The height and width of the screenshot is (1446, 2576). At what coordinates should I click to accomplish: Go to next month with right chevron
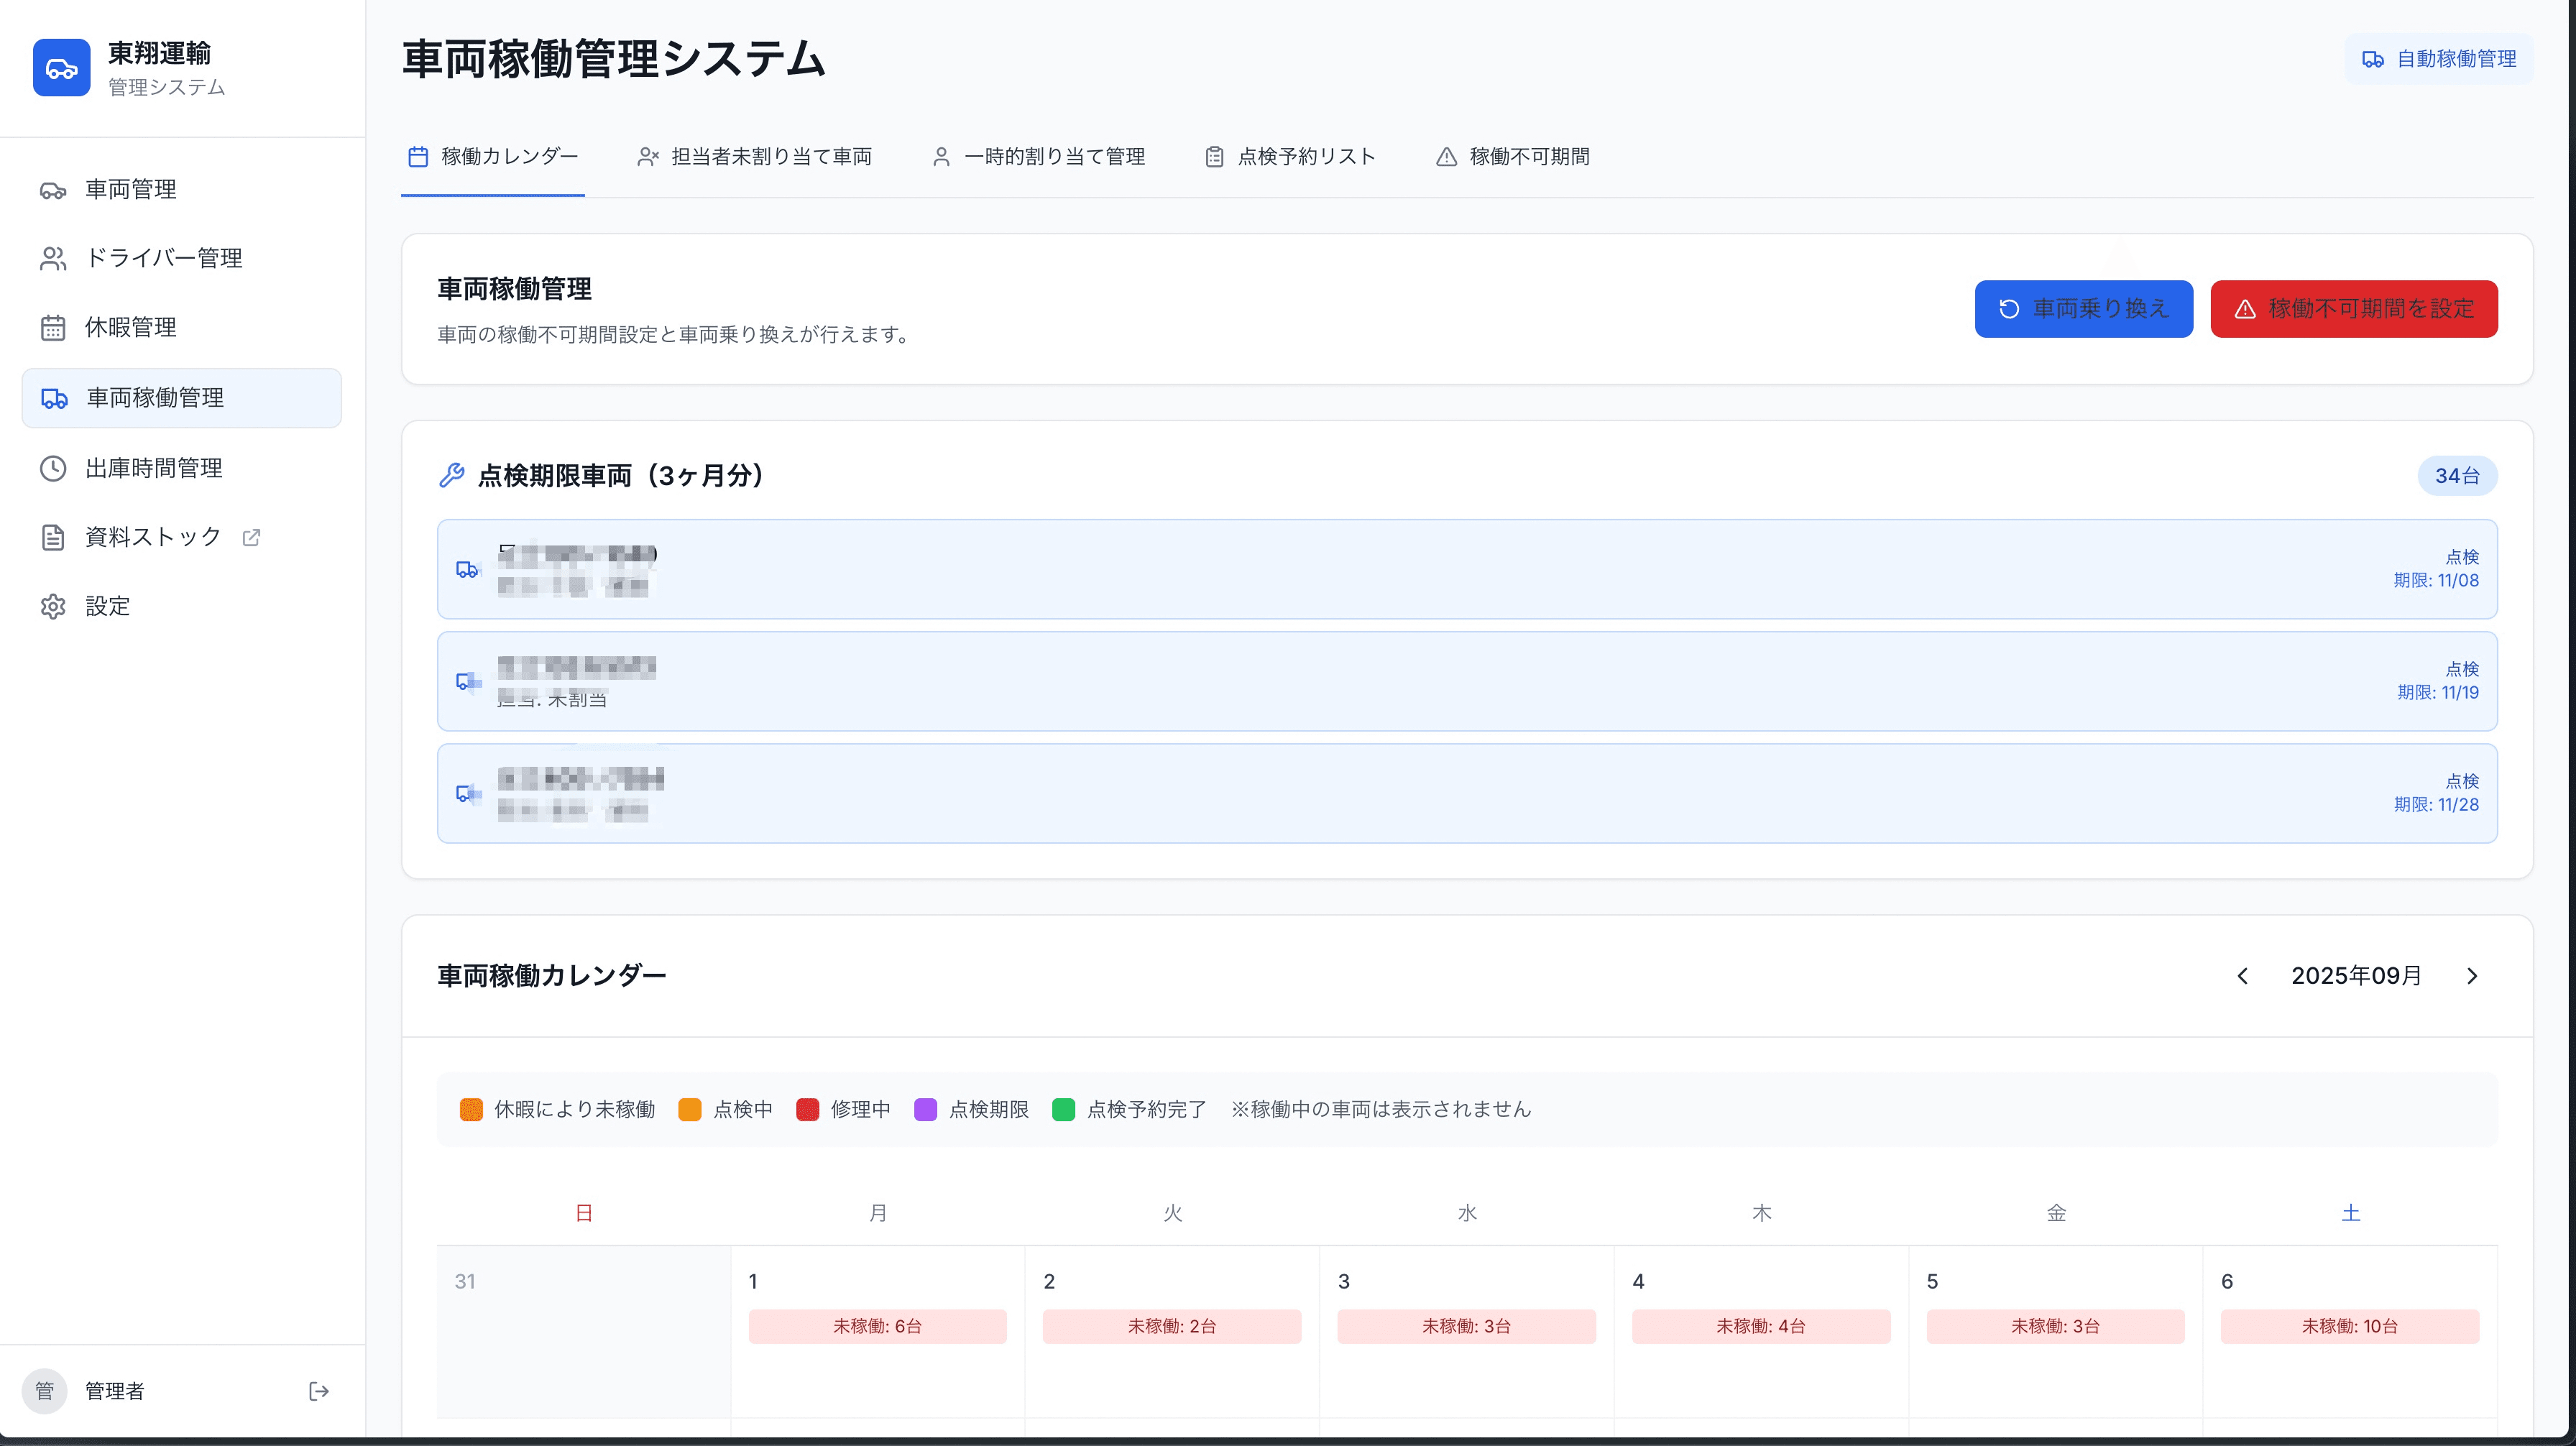(2472, 976)
